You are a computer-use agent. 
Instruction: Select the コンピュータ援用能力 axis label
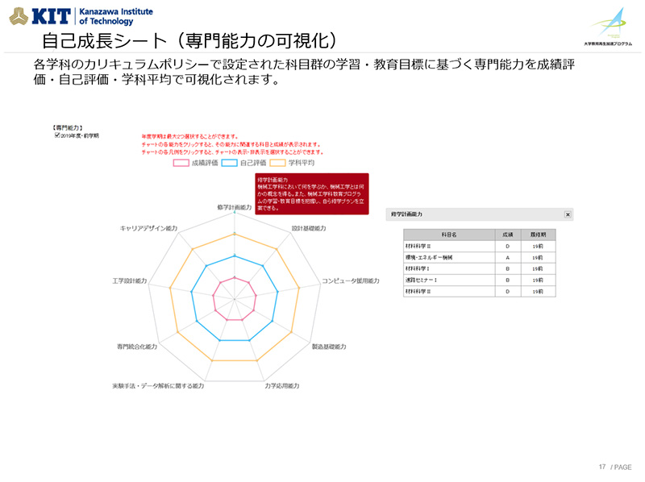(351, 280)
